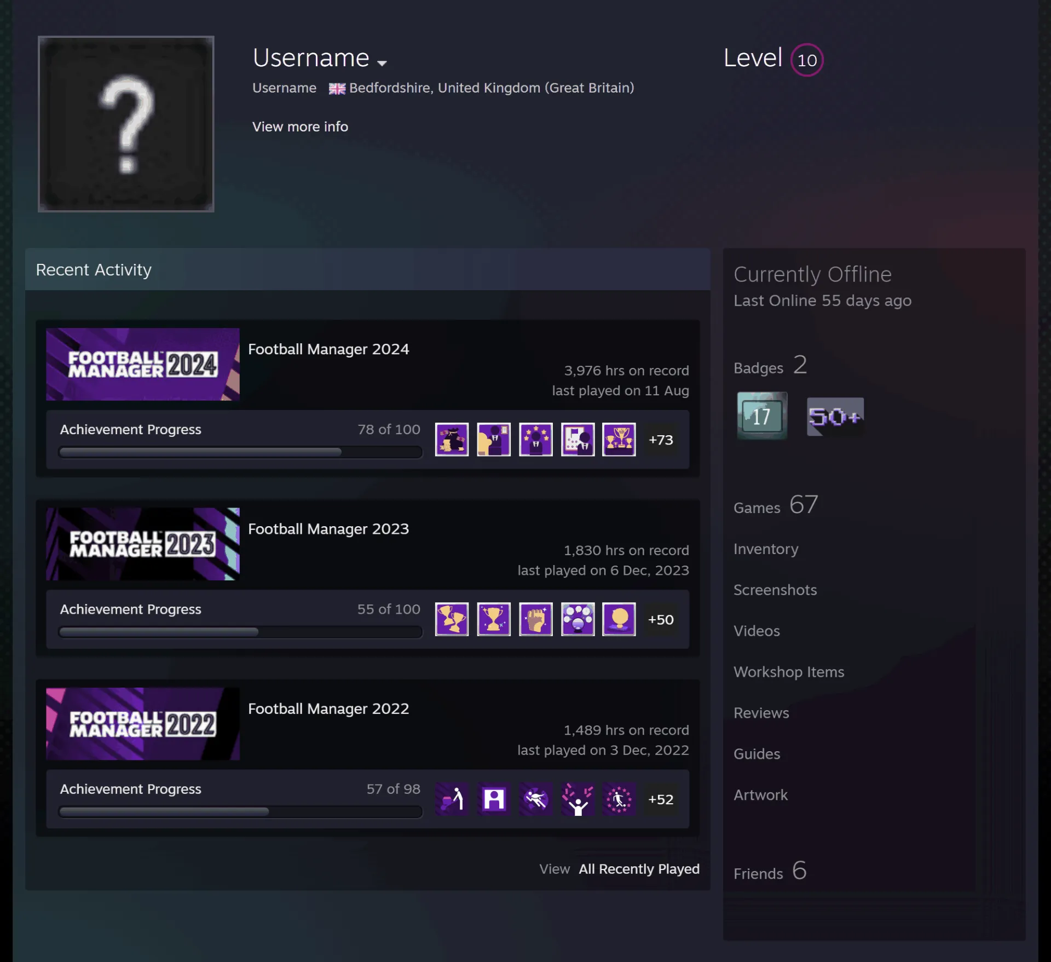
Task: Click the United Kingdom flag icon
Action: (337, 89)
